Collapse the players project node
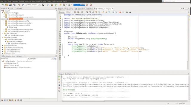 (x=1, y=11)
